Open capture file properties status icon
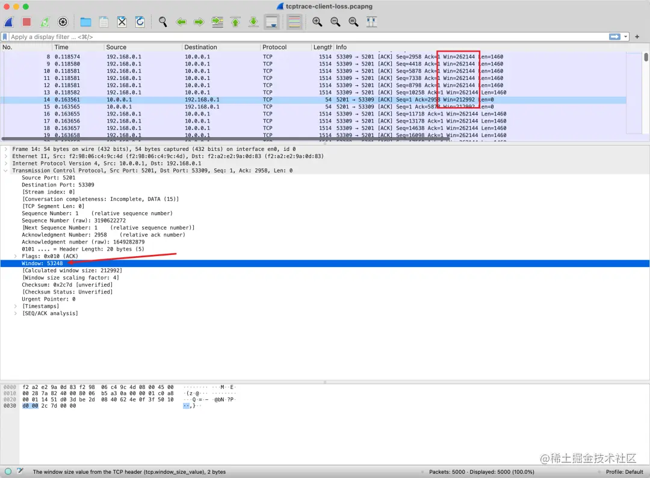650x478 pixels. [20, 471]
